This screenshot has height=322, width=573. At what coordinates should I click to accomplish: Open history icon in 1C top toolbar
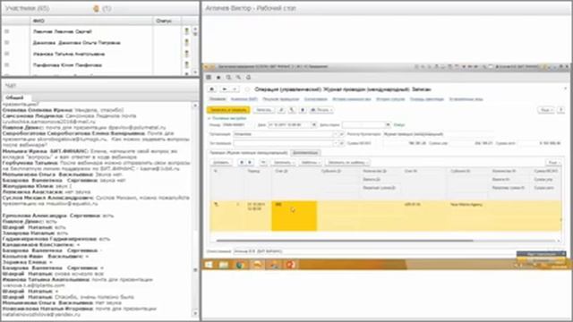coord(228,78)
